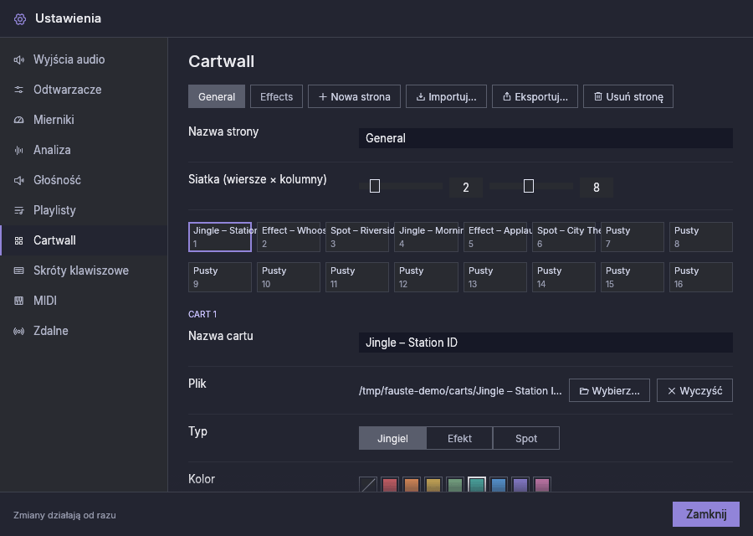This screenshot has width=753, height=536.
Task: Switch to the General page tab
Action: 217,96
